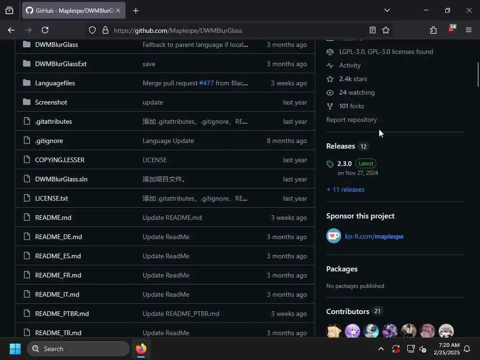Open 'Fallback to parent language' commit message
This screenshot has width=480, height=360.
pos(195,45)
